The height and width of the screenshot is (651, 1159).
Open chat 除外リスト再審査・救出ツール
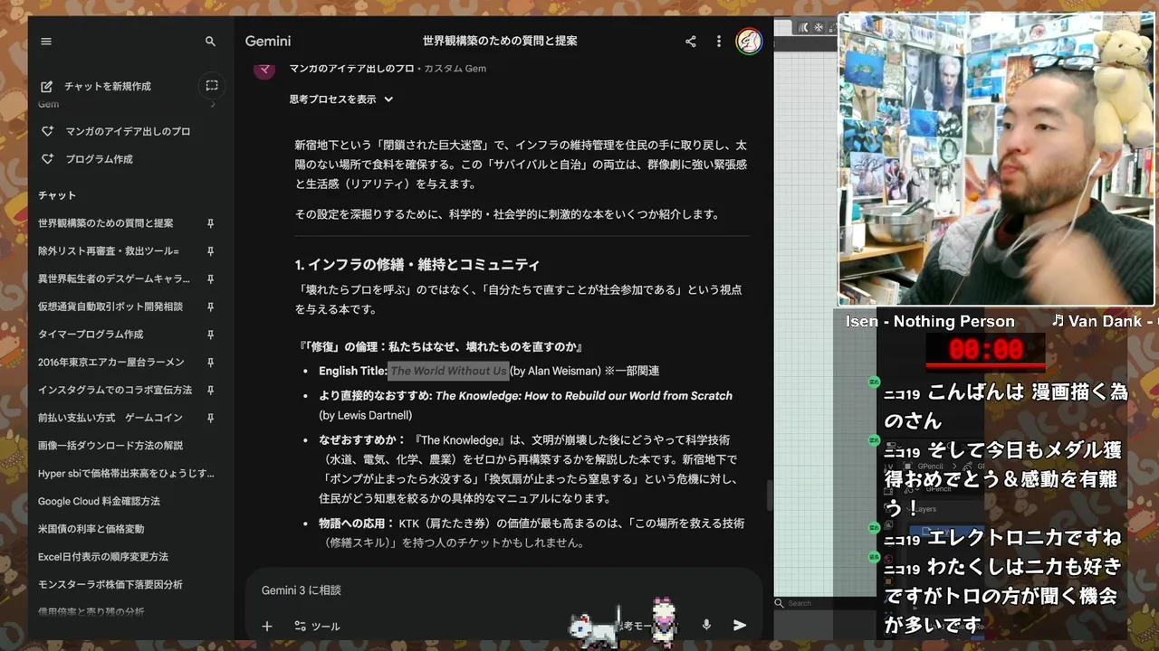tap(109, 251)
